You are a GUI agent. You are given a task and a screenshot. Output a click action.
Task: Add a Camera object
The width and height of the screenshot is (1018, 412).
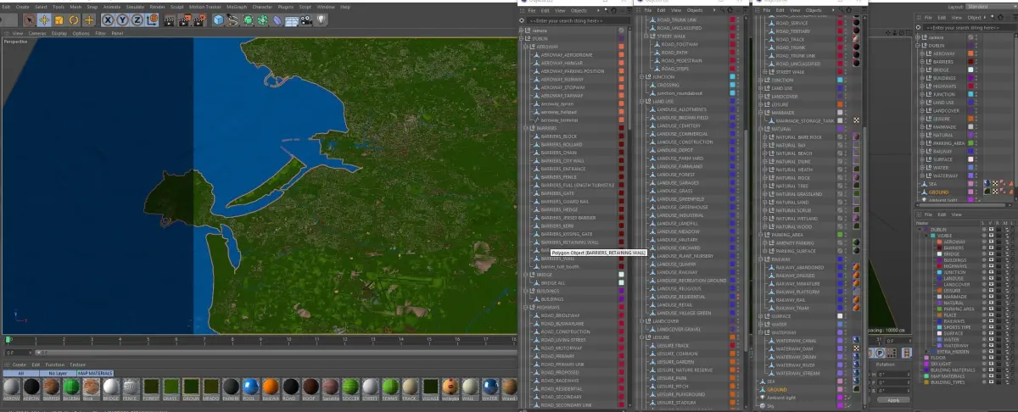(305, 19)
